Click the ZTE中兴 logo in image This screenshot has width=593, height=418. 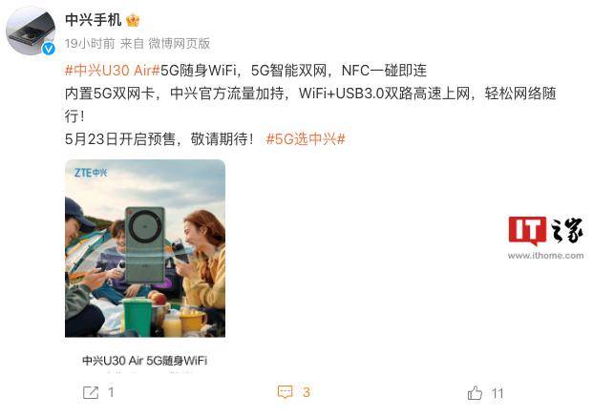pyautogui.click(x=91, y=173)
